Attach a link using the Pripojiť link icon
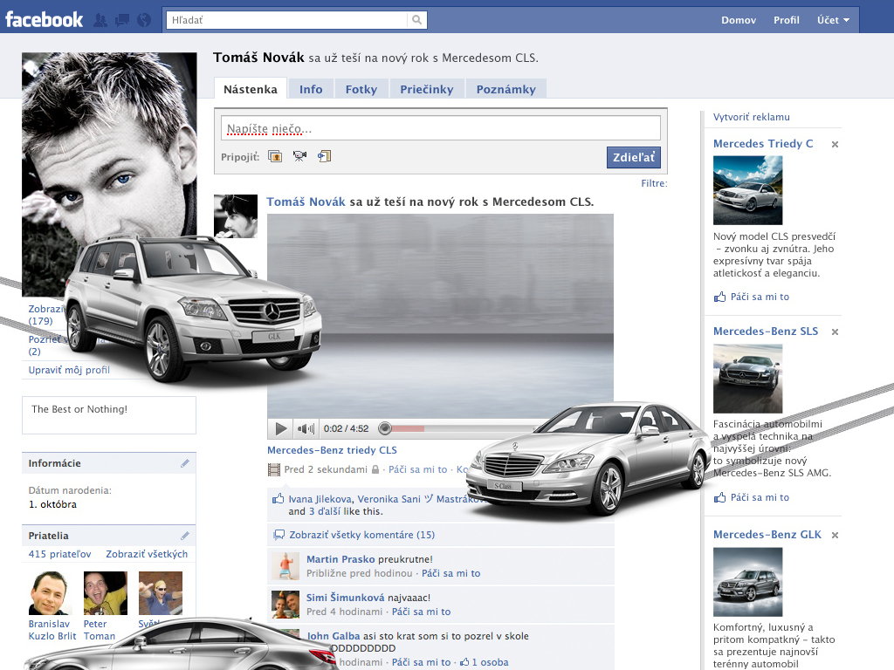Image resolution: width=894 pixels, height=670 pixels. pos(325,155)
